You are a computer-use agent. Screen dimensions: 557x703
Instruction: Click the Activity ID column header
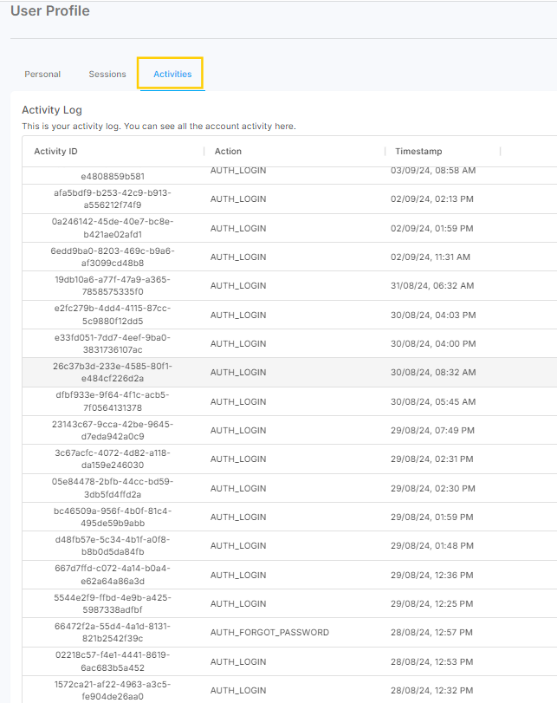pos(55,152)
